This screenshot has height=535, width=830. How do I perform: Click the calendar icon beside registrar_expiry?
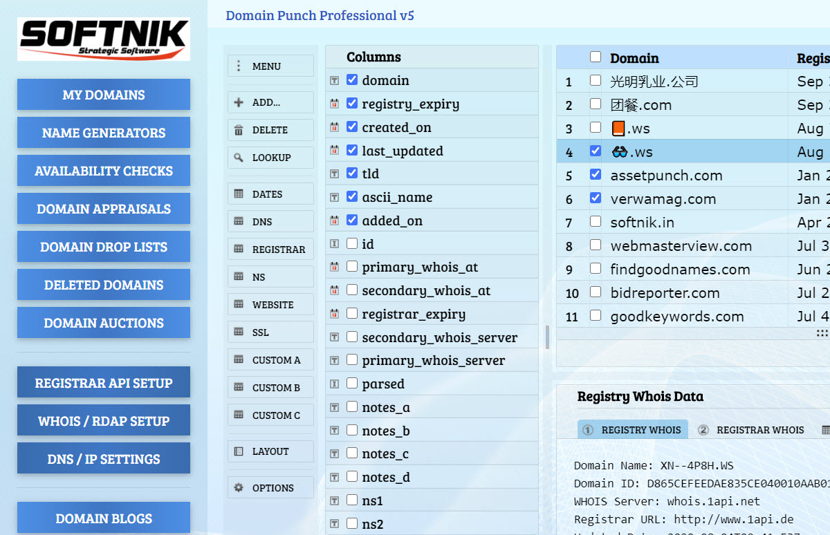pyautogui.click(x=335, y=314)
